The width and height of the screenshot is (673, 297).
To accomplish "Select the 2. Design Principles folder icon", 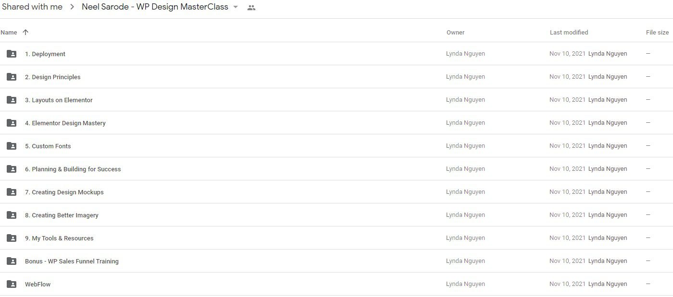I will coord(12,77).
